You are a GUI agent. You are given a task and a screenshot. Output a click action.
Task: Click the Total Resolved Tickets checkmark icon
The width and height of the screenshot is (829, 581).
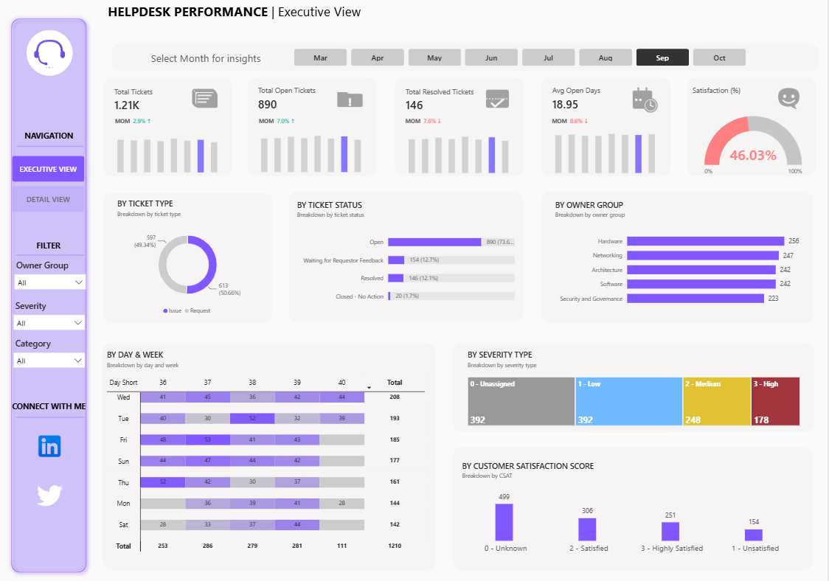point(498,99)
